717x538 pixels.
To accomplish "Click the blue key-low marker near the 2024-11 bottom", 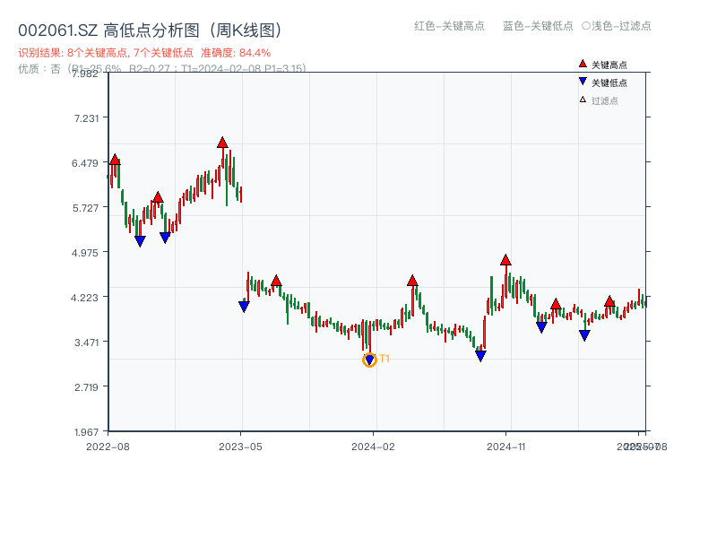I will coord(480,353).
